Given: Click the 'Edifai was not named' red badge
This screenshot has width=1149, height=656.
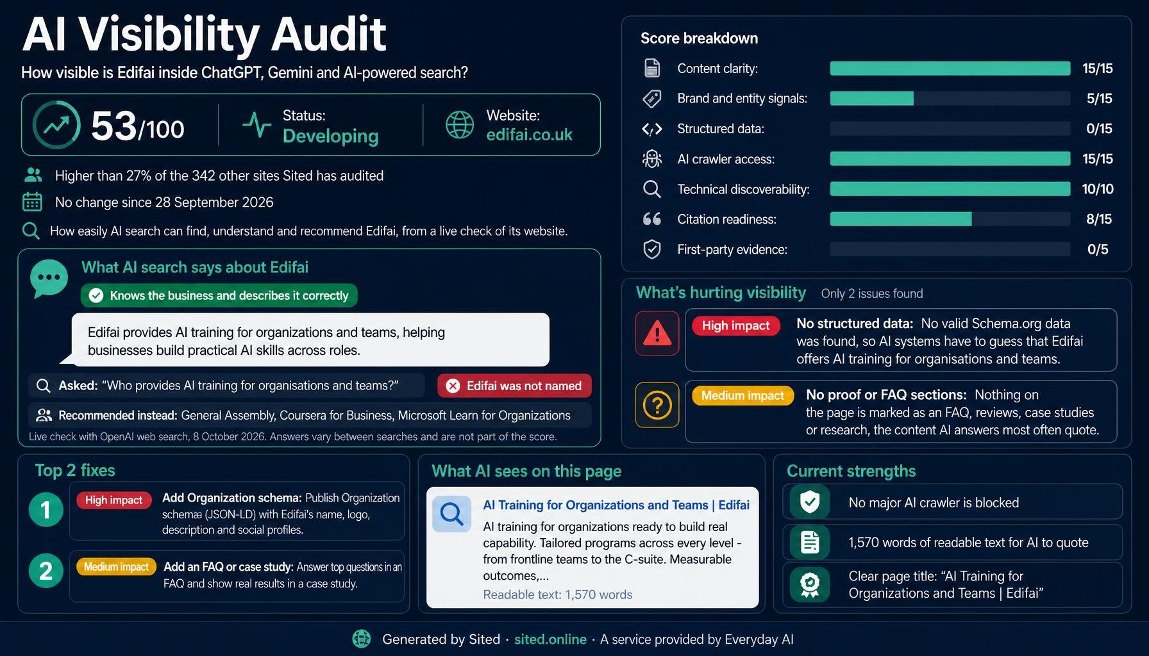Looking at the screenshot, I should tap(514, 386).
